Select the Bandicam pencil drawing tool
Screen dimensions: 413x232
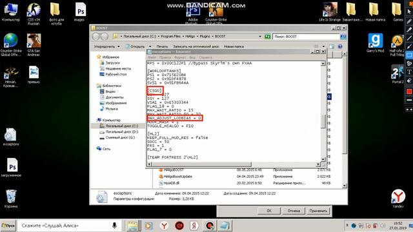click(x=409, y=21)
